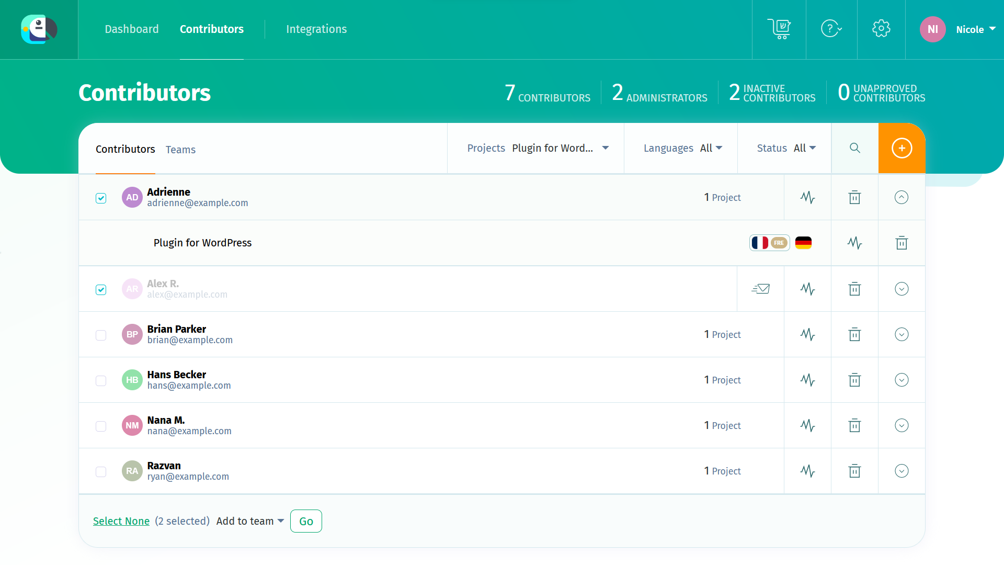Image resolution: width=1004 pixels, height=565 pixels.
Task: Delete contributor Razvan
Action: pos(854,471)
